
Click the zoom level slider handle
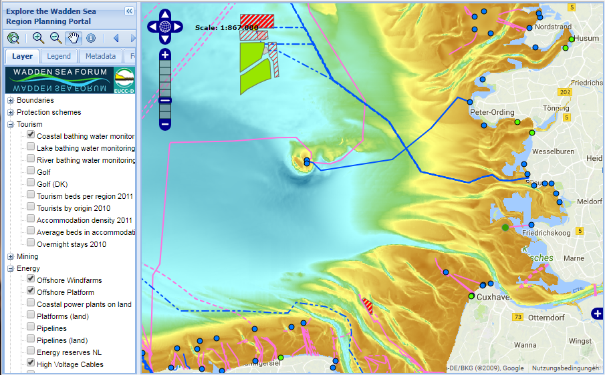coord(165,100)
